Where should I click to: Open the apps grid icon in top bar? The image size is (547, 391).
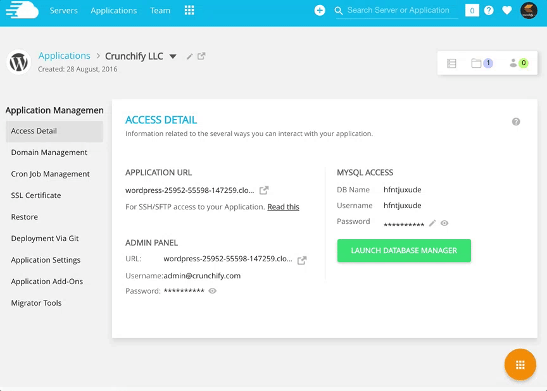[189, 10]
